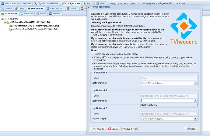Viewport: 210px width, 136px height.
Task: Switch to the Networks sub-tab
Action: coord(27,13)
